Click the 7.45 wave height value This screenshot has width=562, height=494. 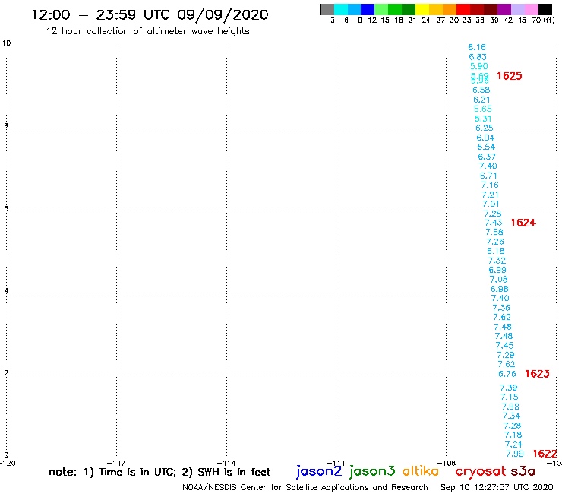(504, 346)
